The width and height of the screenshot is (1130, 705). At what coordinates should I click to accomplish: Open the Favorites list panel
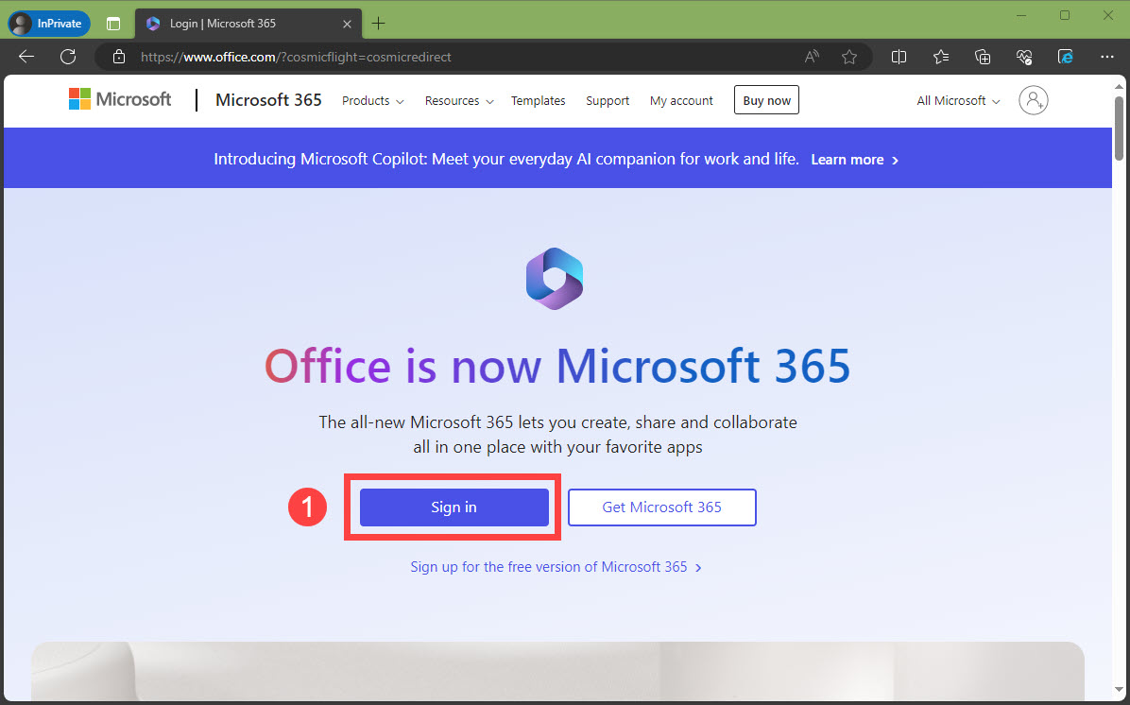tap(941, 57)
